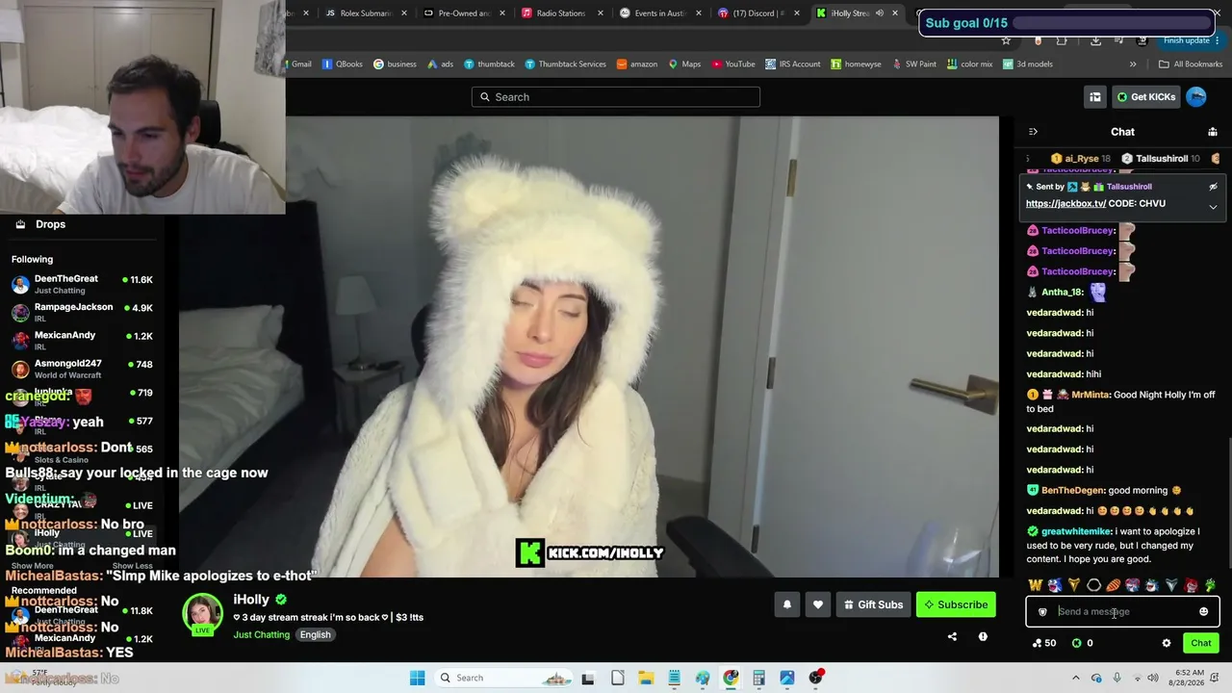The width and height of the screenshot is (1232, 693).
Task: Open the Windows Start menu
Action: [x=417, y=678]
